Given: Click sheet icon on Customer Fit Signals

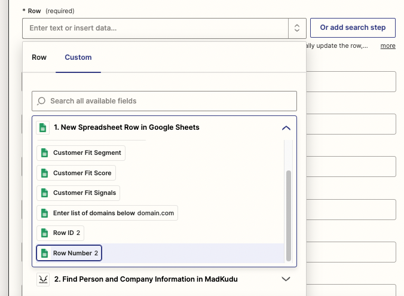Looking at the screenshot, I should [x=45, y=193].
